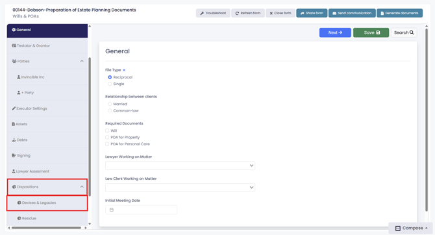The image size is (435, 235).
Task: Save the form
Action: [x=371, y=32]
